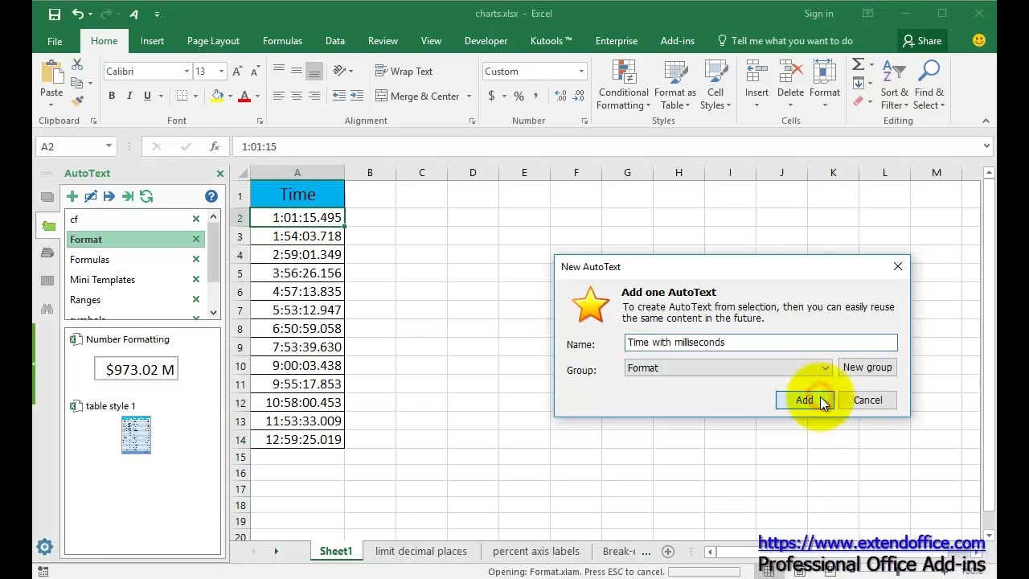Expand the Group dropdown in New AutoText

[x=825, y=368]
